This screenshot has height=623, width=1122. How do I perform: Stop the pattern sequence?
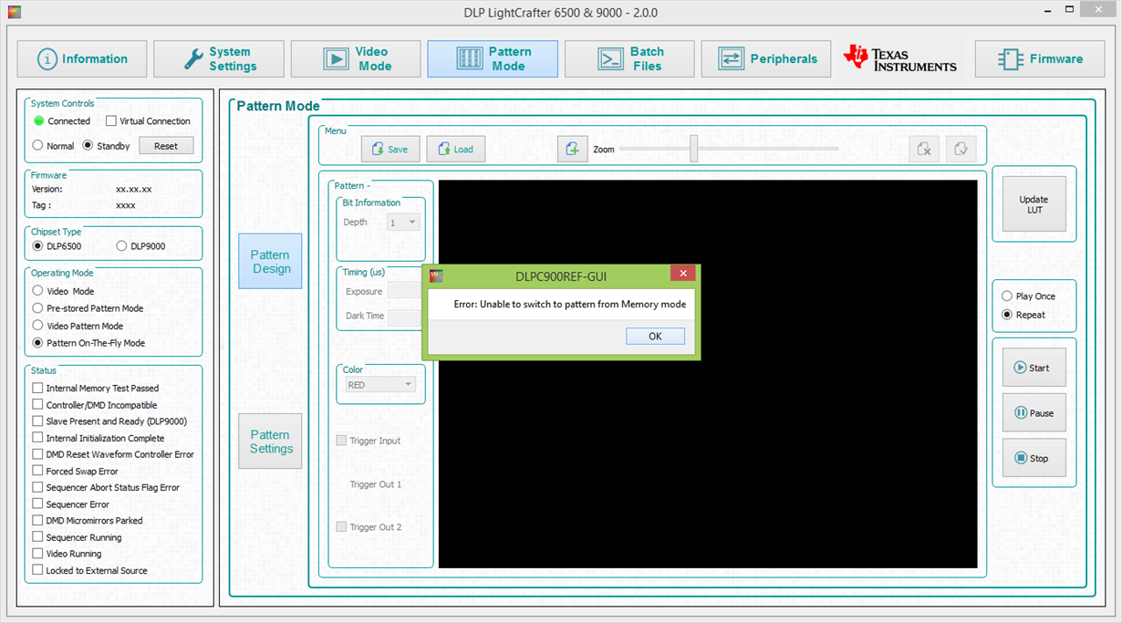[x=1034, y=458]
